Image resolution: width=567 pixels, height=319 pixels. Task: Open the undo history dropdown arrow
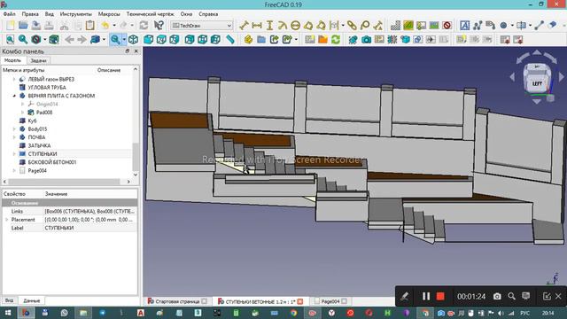click(114, 26)
